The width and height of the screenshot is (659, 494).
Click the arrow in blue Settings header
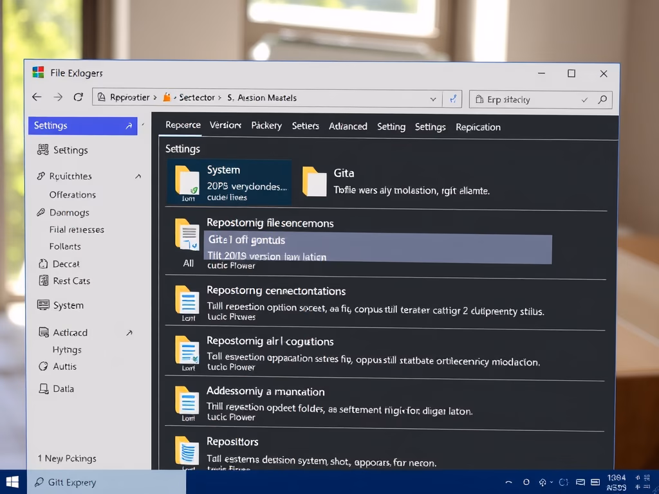tap(129, 126)
